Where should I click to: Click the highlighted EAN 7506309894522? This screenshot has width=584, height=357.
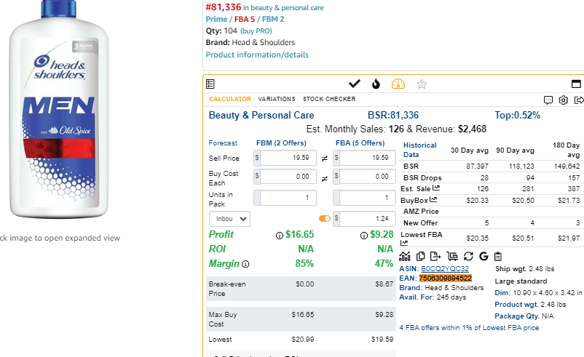(446, 278)
